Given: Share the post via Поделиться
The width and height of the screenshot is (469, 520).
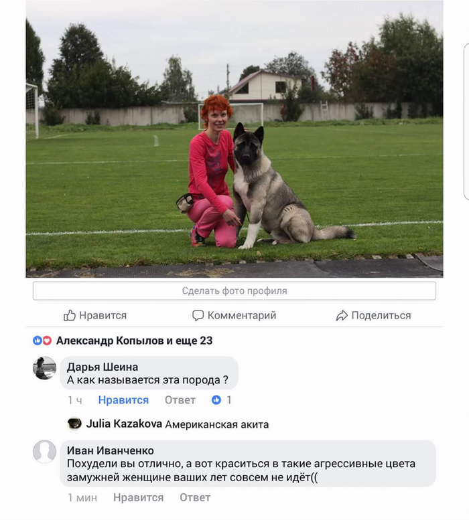Looking at the screenshot, I should pos(374,315).
